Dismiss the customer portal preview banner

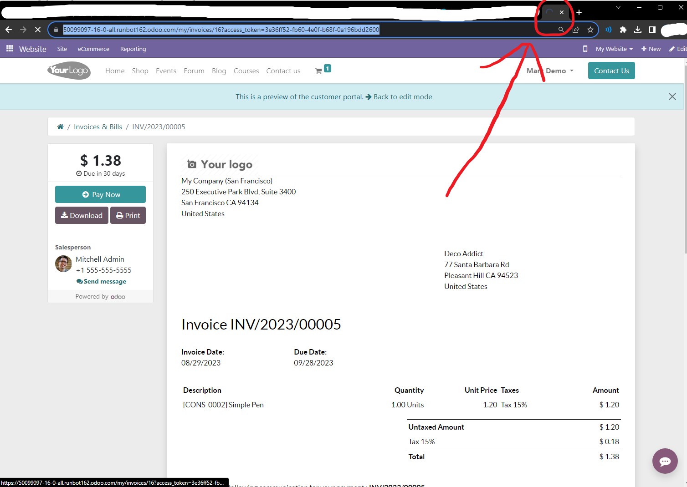(672, 96)
